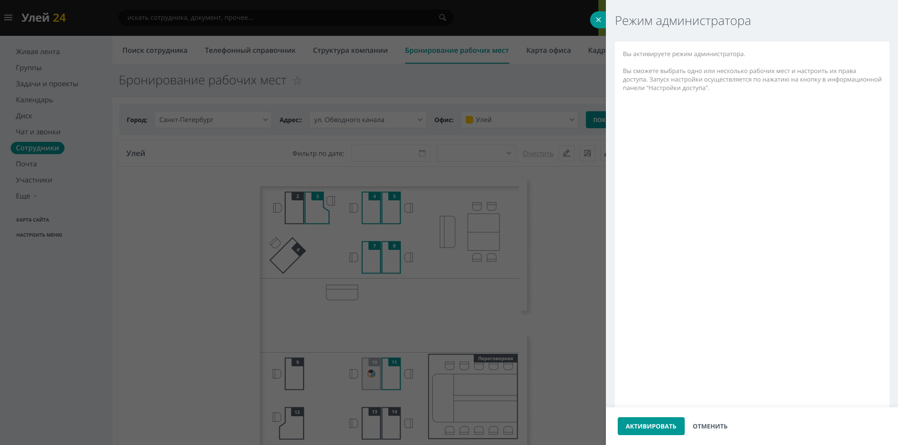The height and width of the screenshot is (445, 898).
Task: Go to Почта in sidebar
Action: point(26,164)
